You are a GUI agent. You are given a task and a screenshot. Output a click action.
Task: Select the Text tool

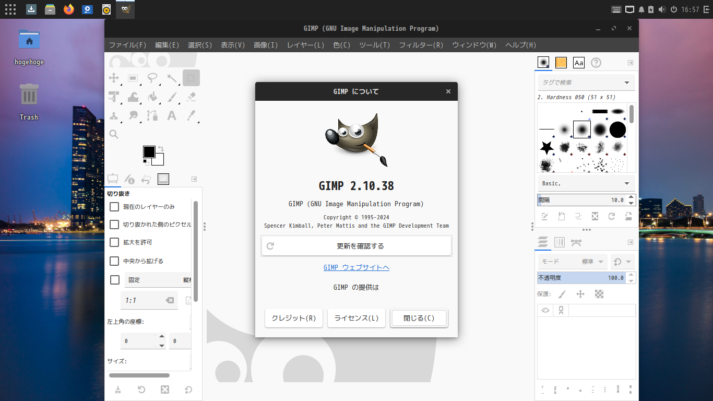(x=172, y=116)
